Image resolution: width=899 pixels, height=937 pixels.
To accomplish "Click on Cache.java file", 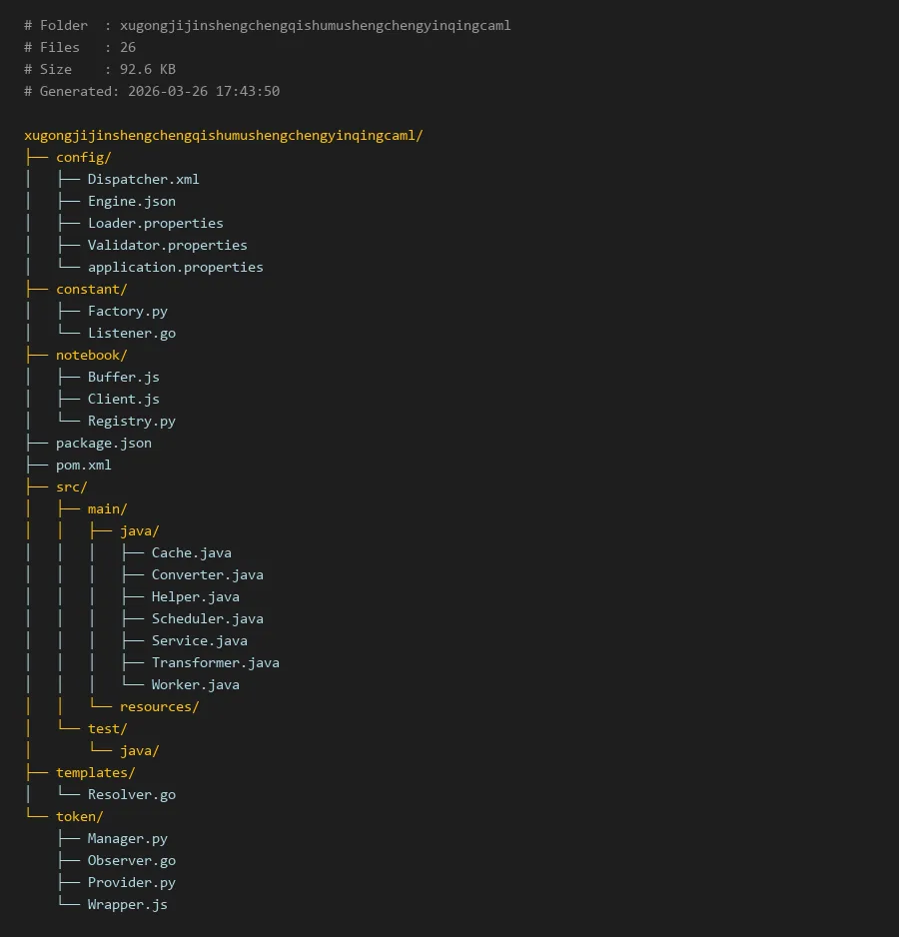I will (x=191, y=552).
